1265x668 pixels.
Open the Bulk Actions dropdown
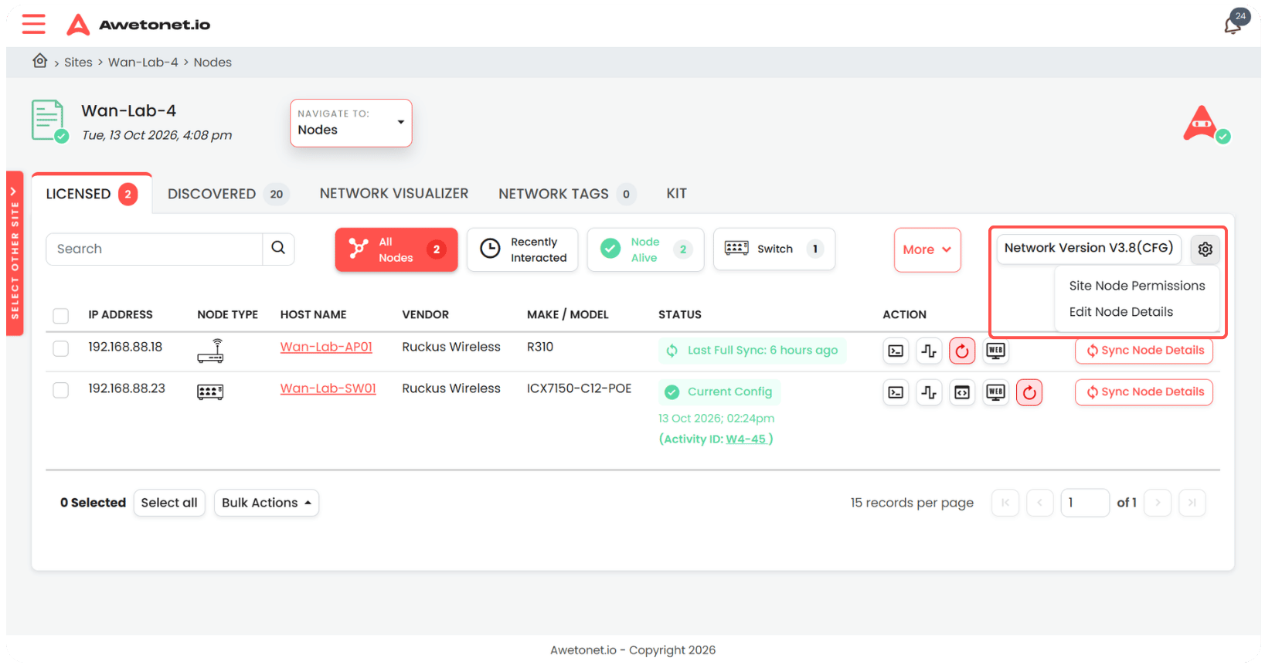pos(267,503)
